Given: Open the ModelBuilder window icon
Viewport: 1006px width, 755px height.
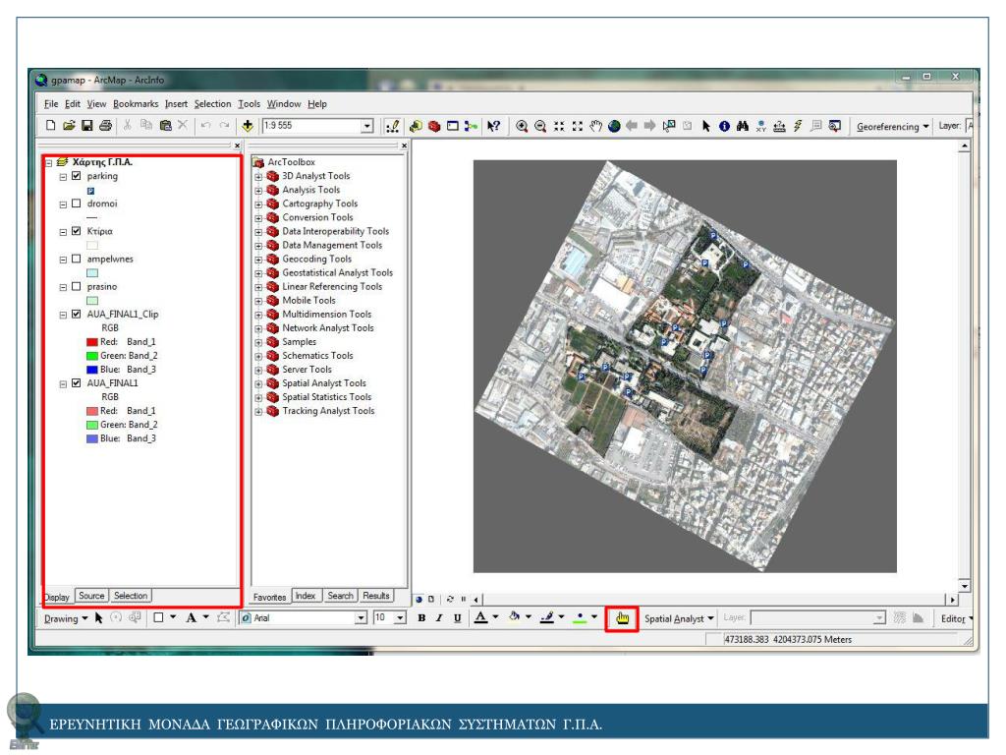Looking at the screenshot, I should 471,127.
